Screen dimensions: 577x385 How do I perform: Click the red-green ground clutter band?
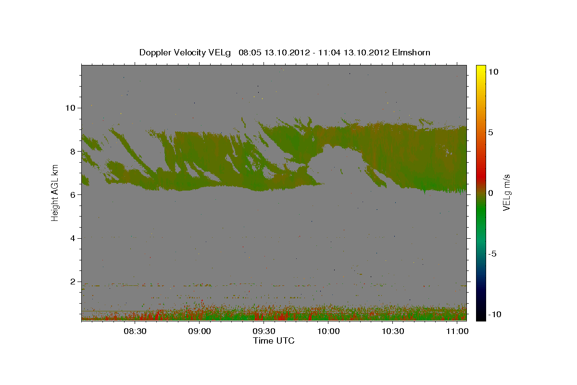[x=274, y=313]
